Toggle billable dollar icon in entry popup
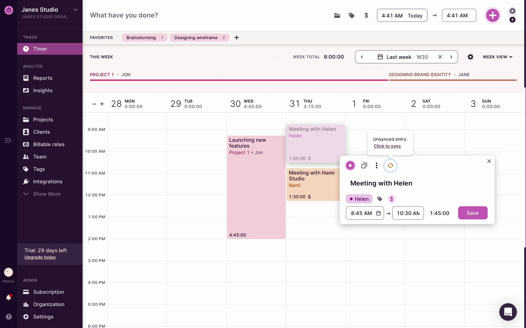 [x=391, y=199]
